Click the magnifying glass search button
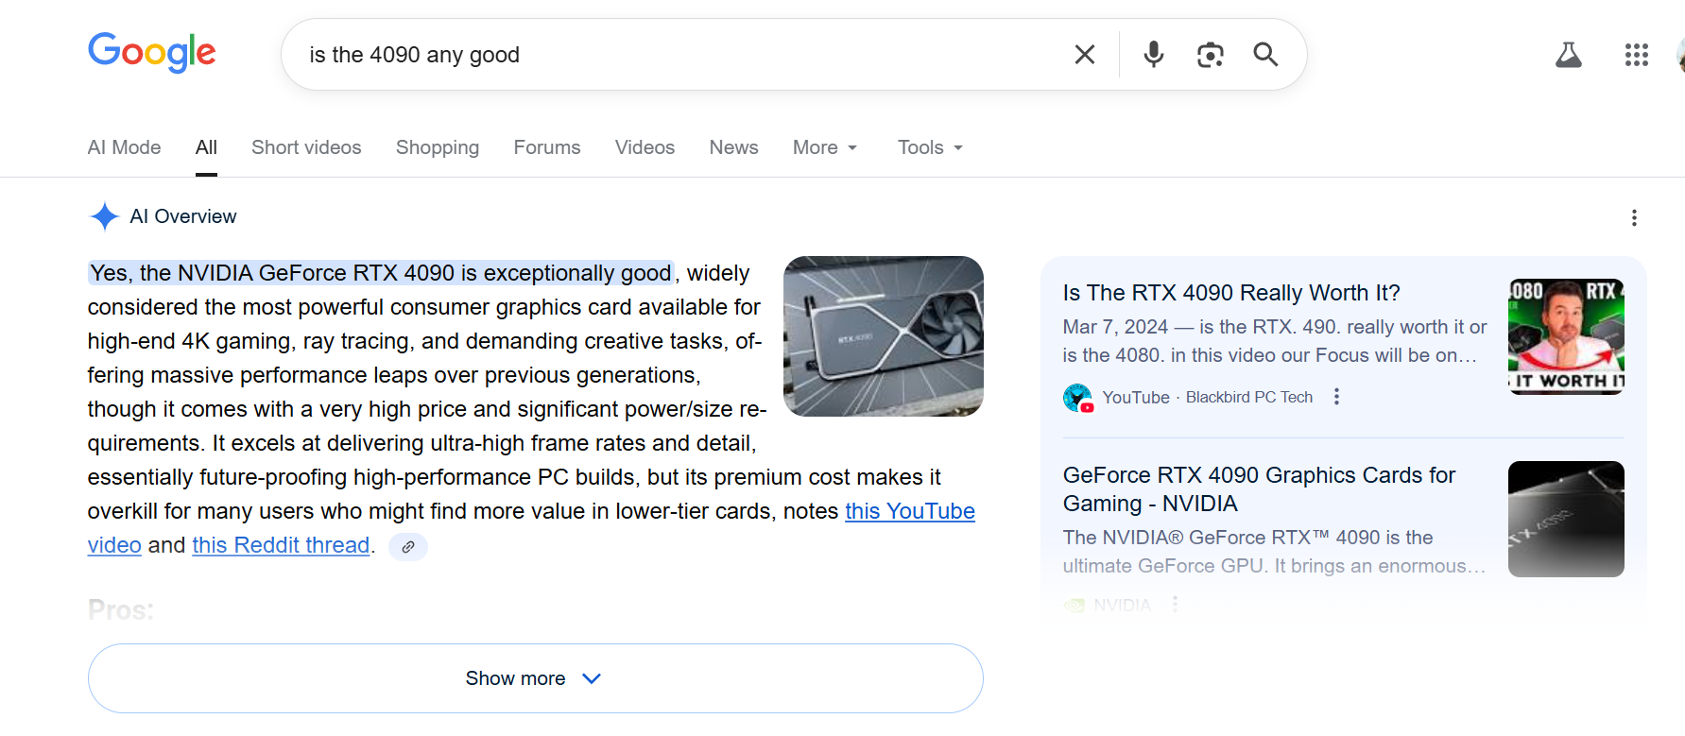This screenshot has height=736, width=1685. pyautogui.click(x=1265, y=55)
